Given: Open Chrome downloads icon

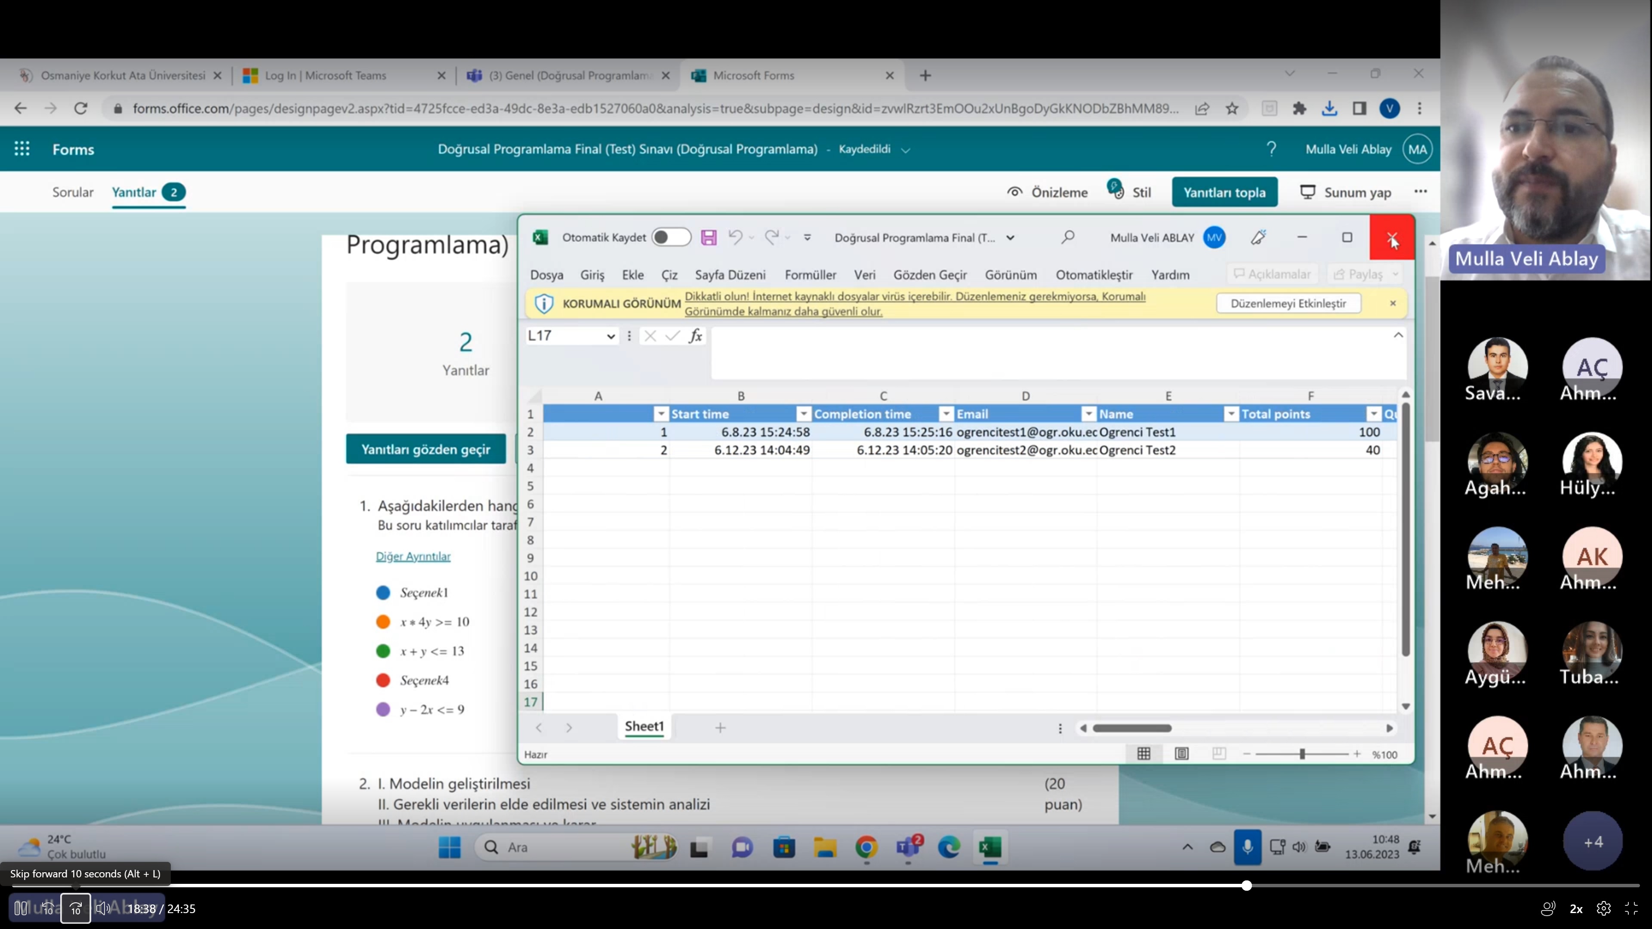Looking at the screenshot, I should 1329,108.
